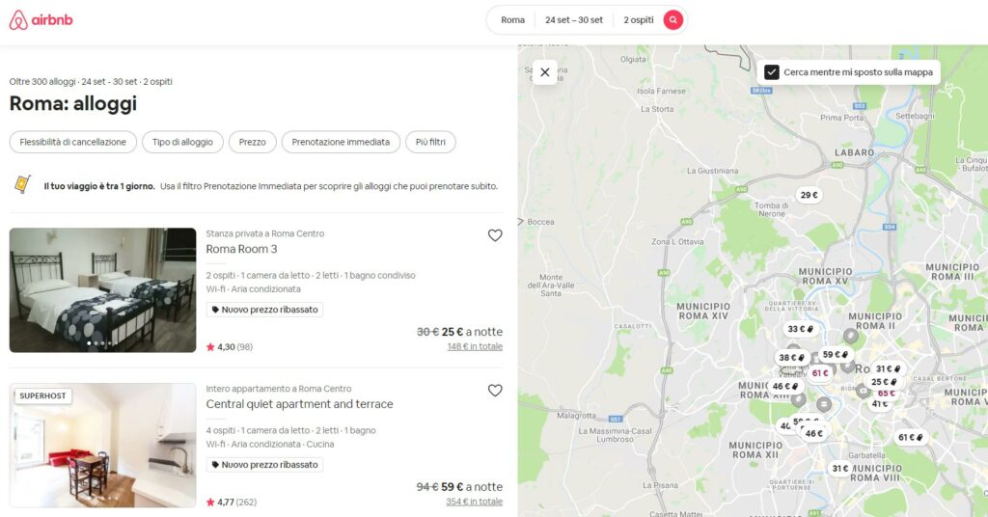Click the 31 € pin near Roma VIII

[x=840, y=469]
